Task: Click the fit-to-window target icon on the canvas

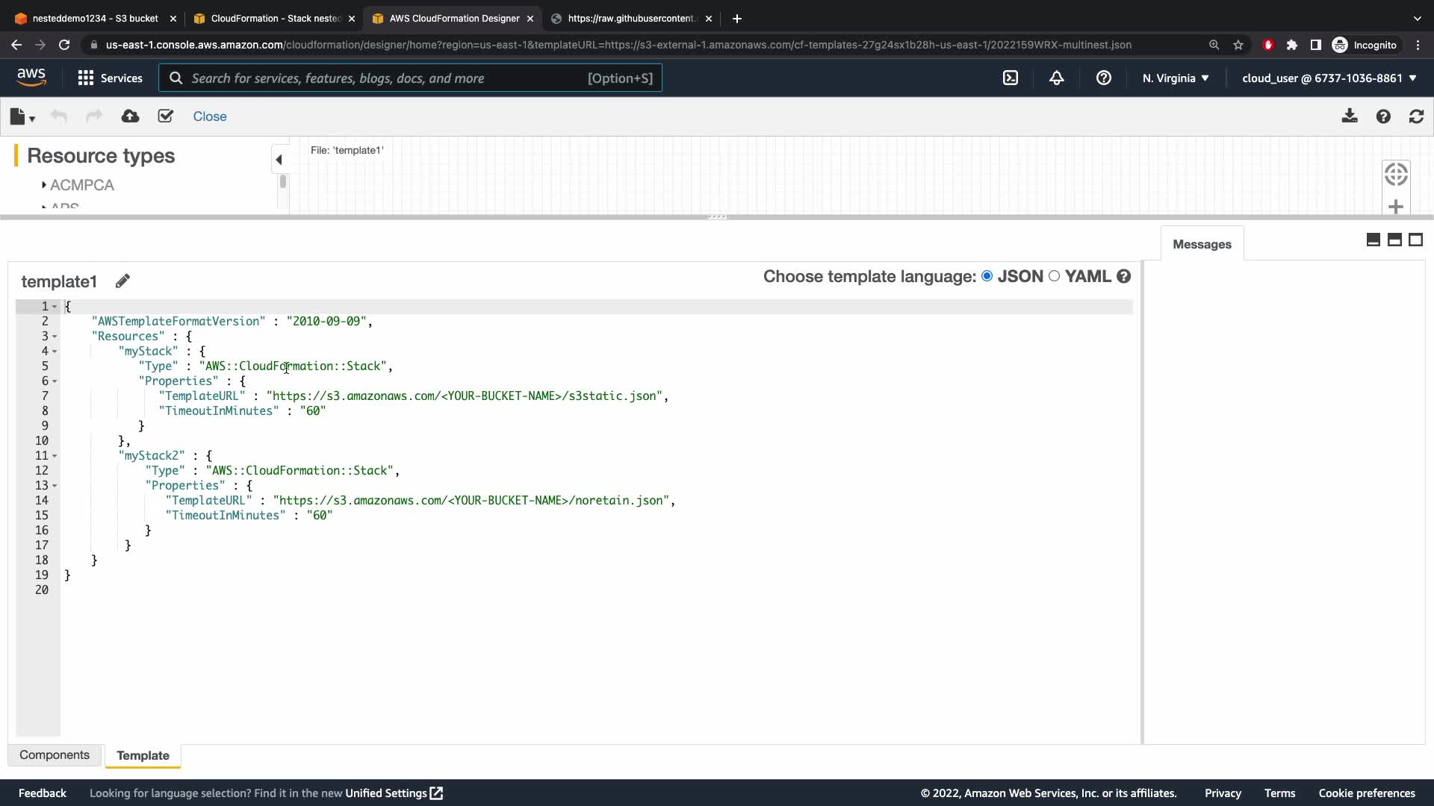Action: tap(1395, 175)
